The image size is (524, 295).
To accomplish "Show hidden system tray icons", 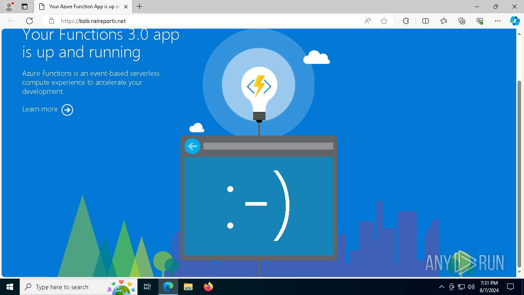I will click(x=441, y=287).
